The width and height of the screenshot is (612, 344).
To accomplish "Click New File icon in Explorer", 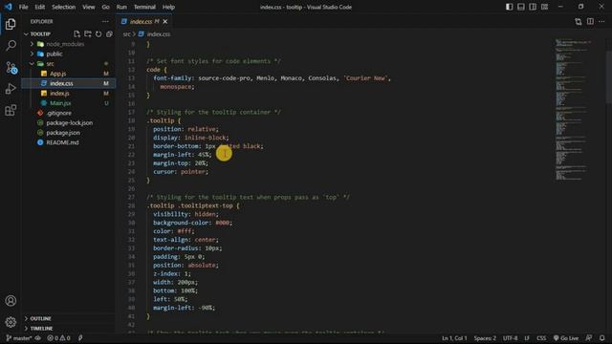I will (x=76, y=34).
